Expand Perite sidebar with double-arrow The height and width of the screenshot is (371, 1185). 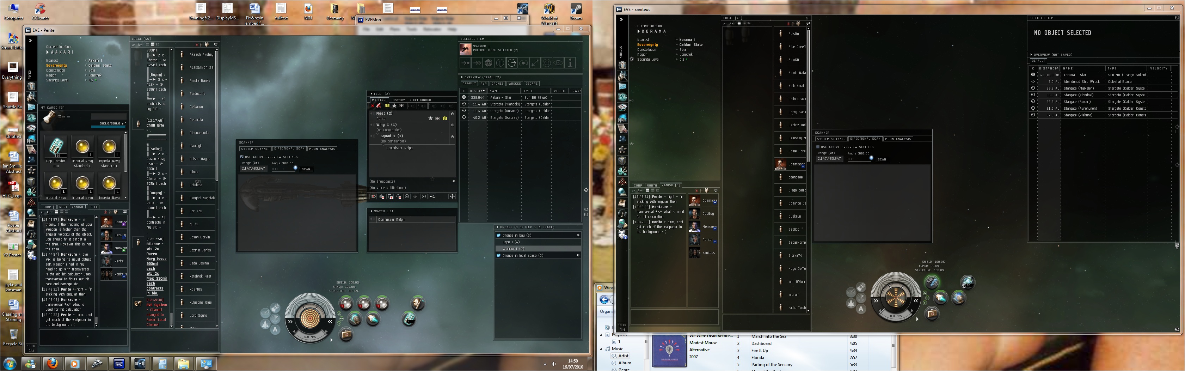pyautogui.click(x=31, y=41)
